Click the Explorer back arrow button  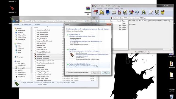(x=14, y=21)
